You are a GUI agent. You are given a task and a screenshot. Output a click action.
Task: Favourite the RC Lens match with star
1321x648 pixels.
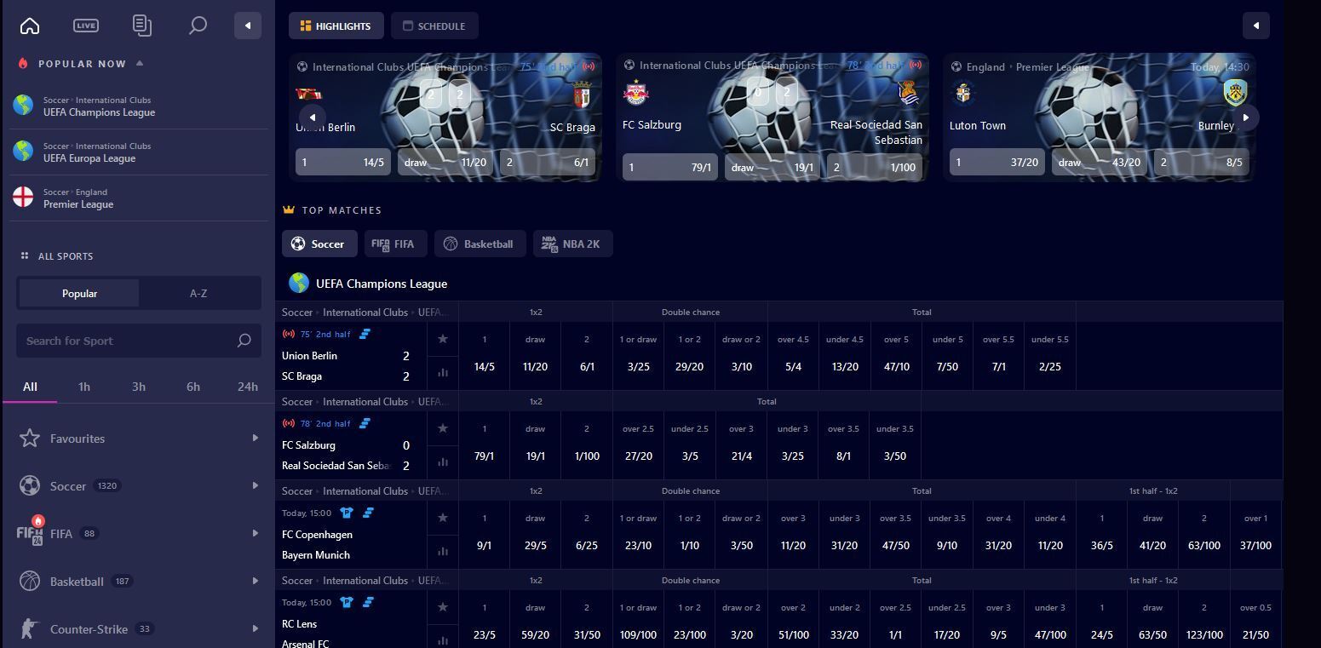(443, 607)
